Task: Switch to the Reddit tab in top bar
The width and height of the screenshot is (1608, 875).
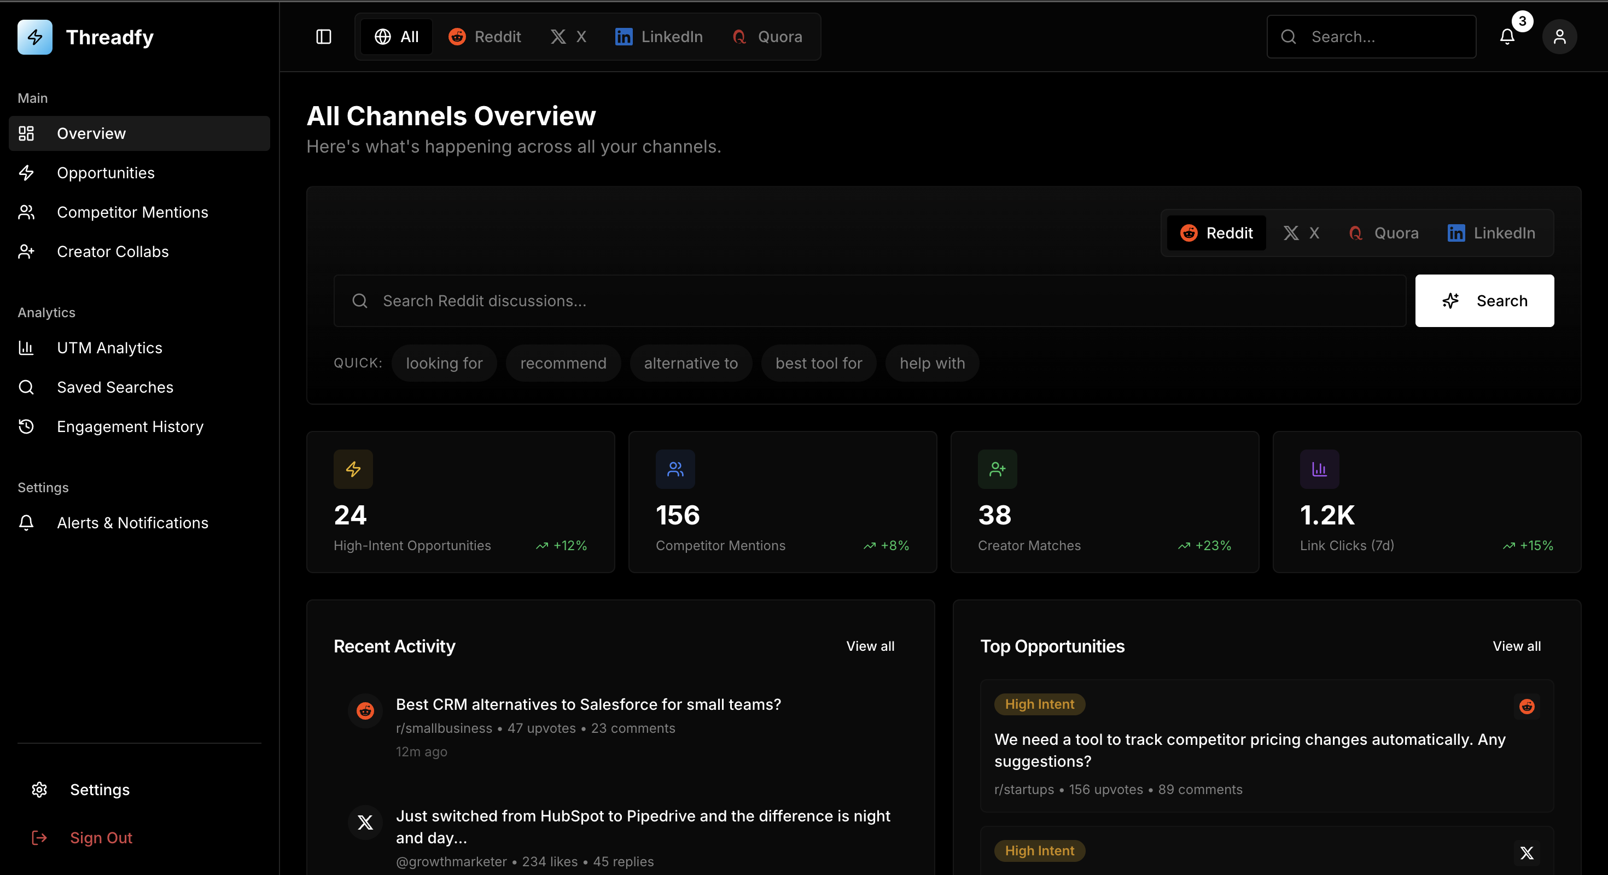Action: point(485,37)
